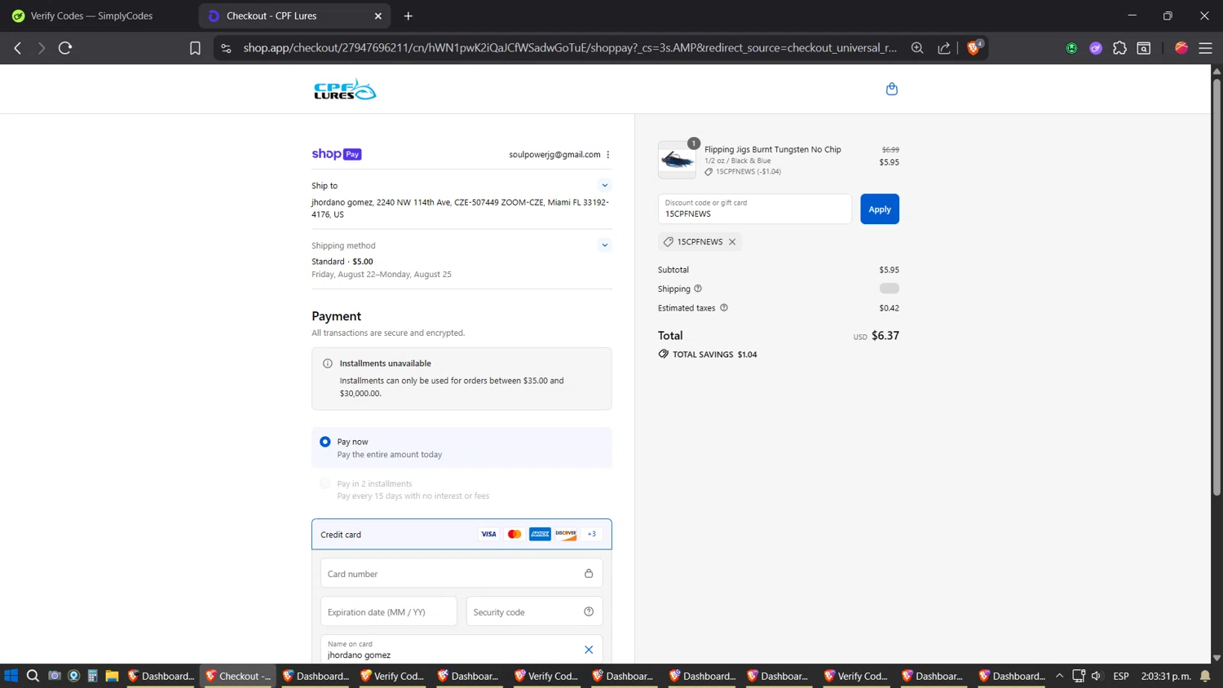Click the lock icon in Card number field
Image resolution: width=1223 pixels, height=688 pixels.
(x=589, y=574)
